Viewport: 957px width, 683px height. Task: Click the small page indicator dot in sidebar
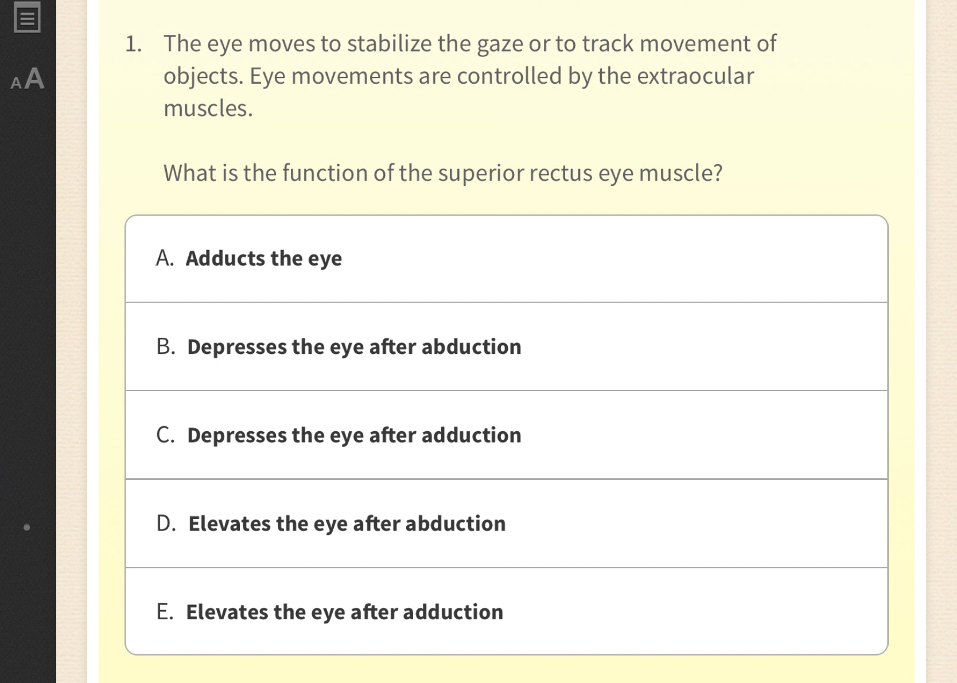pyautogui.click(x=26, y=527)
